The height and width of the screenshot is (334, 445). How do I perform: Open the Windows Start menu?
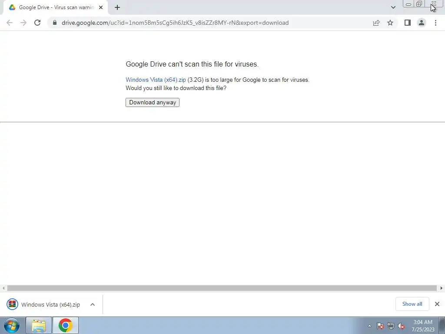[x=12, y=325]
